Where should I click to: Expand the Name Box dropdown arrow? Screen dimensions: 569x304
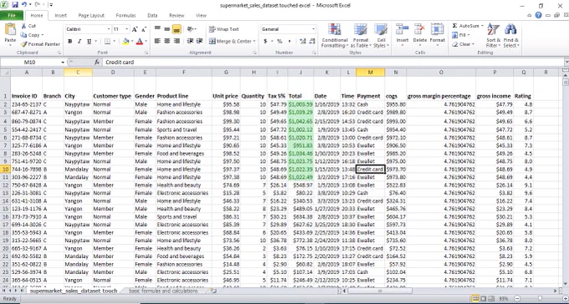coord(63,63)
